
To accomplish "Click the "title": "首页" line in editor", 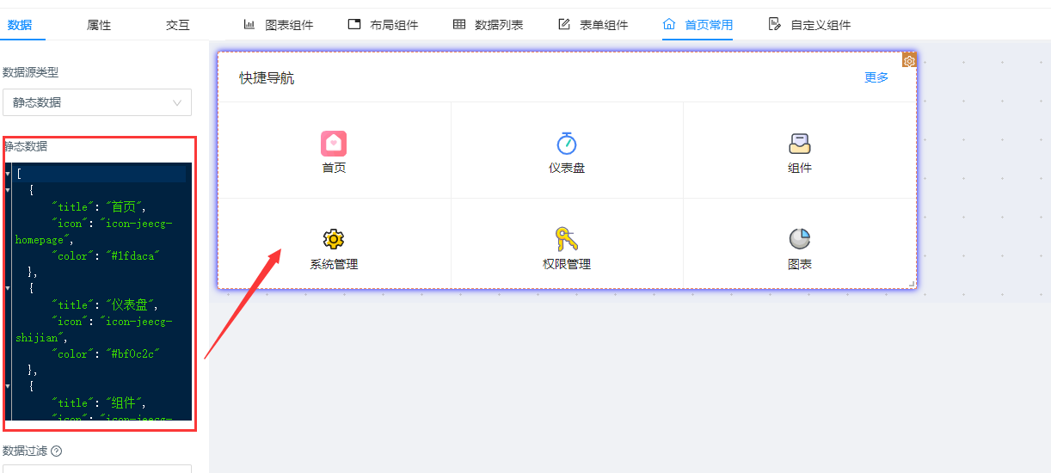I will pyautogui.click(x=100, y=206).
